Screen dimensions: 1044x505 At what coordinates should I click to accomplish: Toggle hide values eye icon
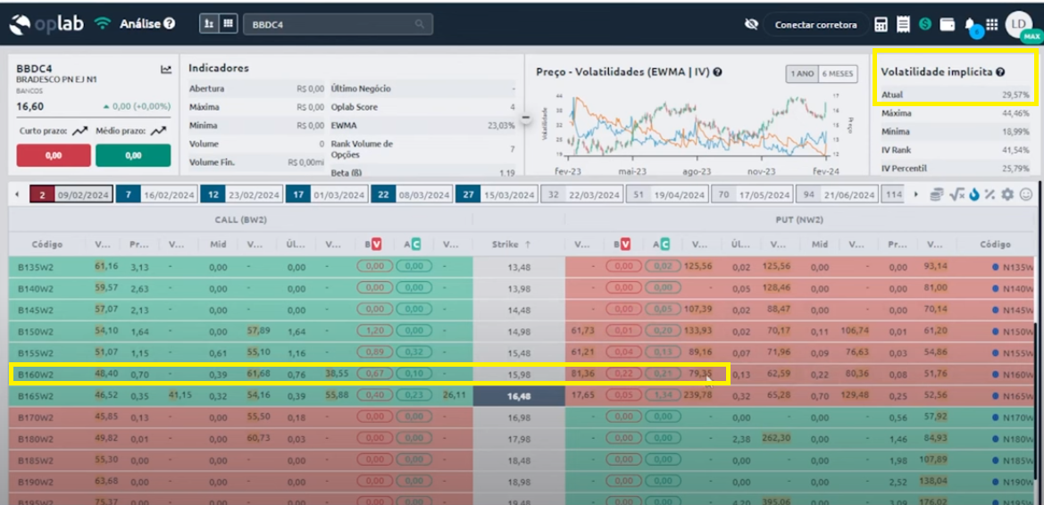pyautogui.click(x=751, y=25)
